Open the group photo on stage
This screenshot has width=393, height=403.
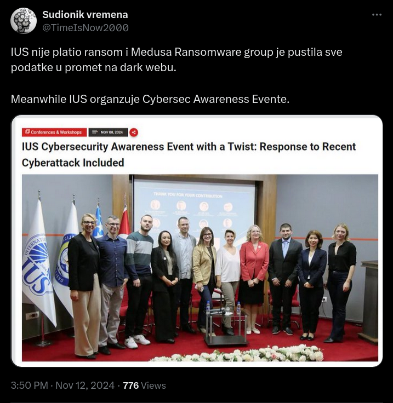click(200, 268)
